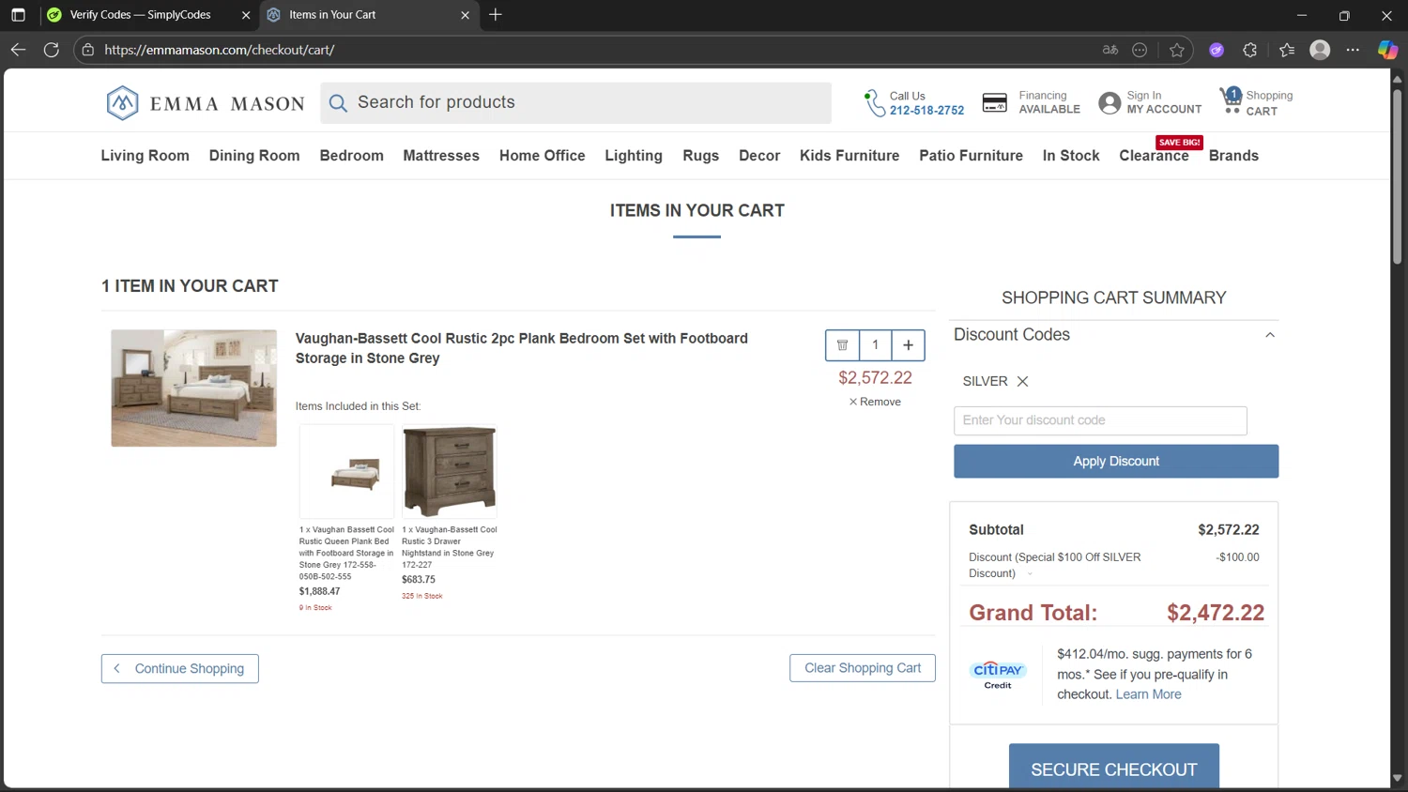Open the Kids Furniture menu
1408x792 pixels.
pyautogui.click(x=849, y=156)
